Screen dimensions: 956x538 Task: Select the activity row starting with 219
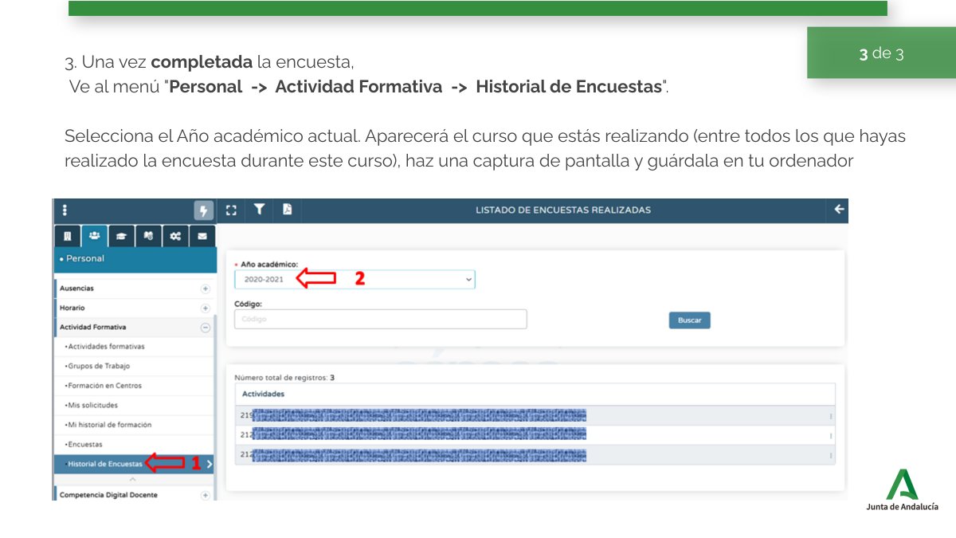click(x=535, y=415)
